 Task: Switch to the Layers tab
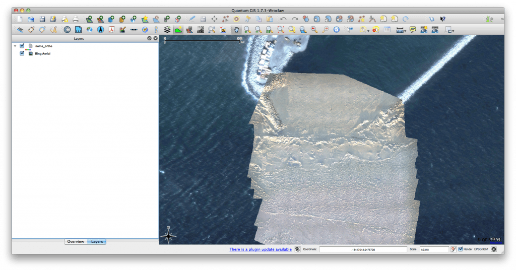pos(97,241)
